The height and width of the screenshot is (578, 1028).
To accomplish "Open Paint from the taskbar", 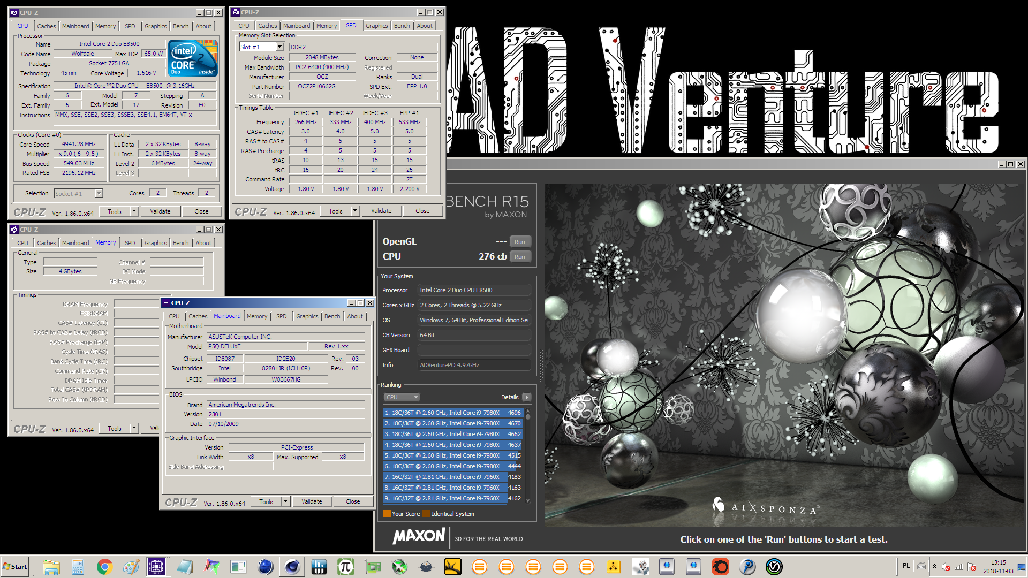I will pos(131,567).
